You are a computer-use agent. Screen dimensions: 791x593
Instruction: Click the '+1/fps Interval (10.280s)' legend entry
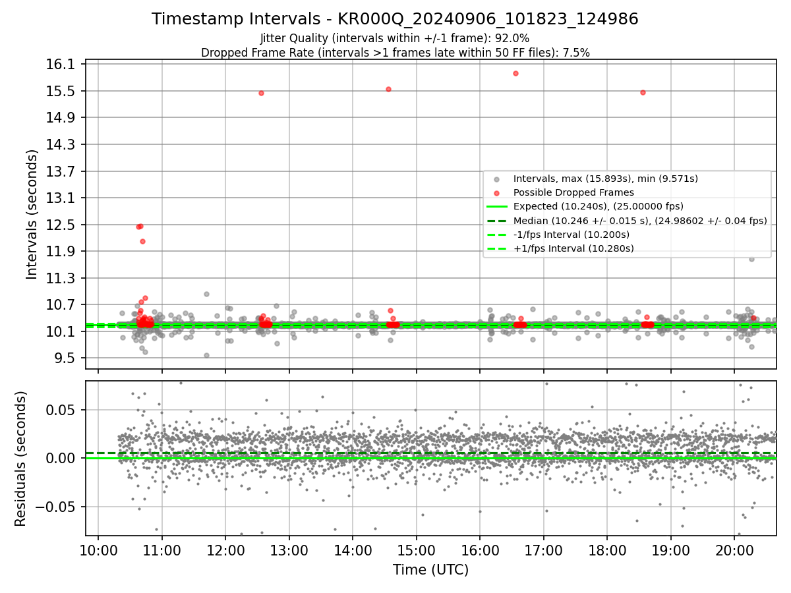[x=573, y=248]
